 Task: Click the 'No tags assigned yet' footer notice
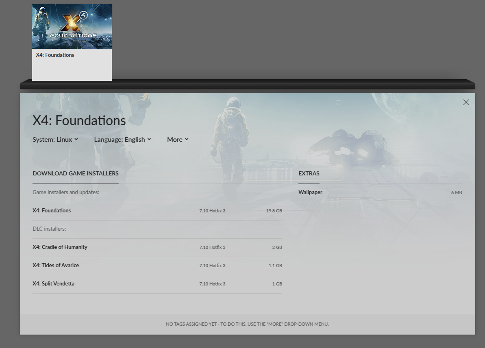[x=247, y=324]
